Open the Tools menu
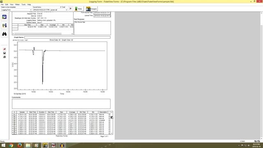The height and width of the screenshot is (148, 263). pyautogui.click(x=24, y=5)
